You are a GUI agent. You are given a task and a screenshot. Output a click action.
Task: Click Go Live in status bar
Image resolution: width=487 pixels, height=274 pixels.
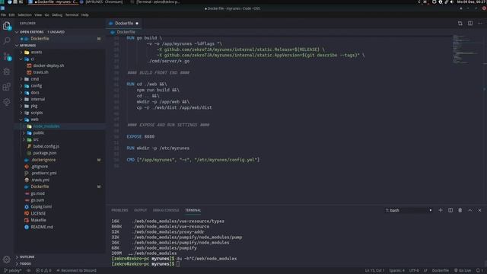pos(463,271)
